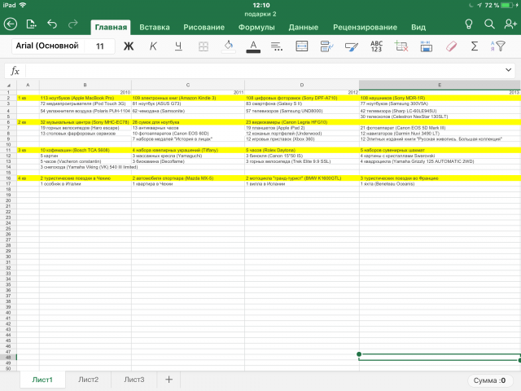Select the eraser clear tool
Screen dimensions: 521x391
pyautogui.click(x=451, y=46)
